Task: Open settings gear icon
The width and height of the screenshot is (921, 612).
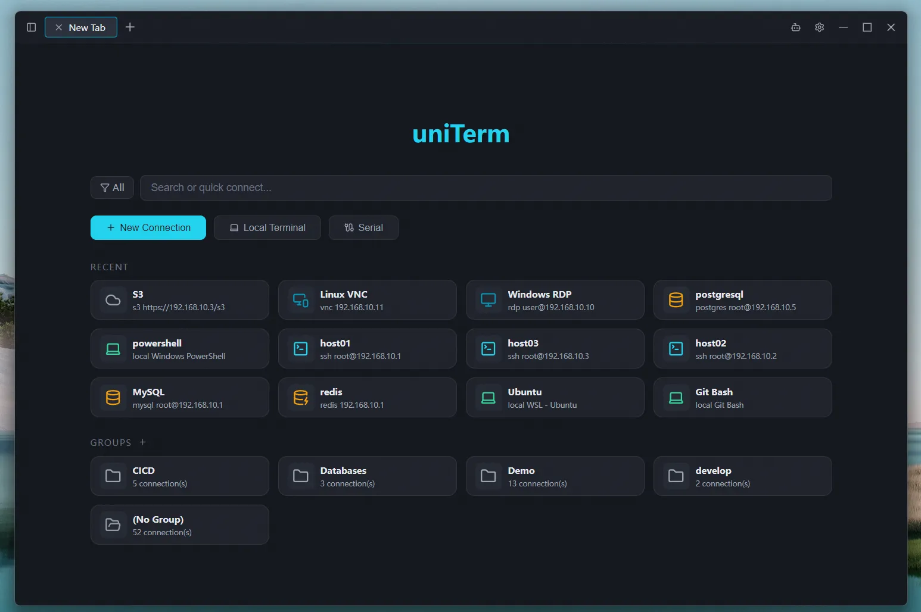Action: [819, 27]
